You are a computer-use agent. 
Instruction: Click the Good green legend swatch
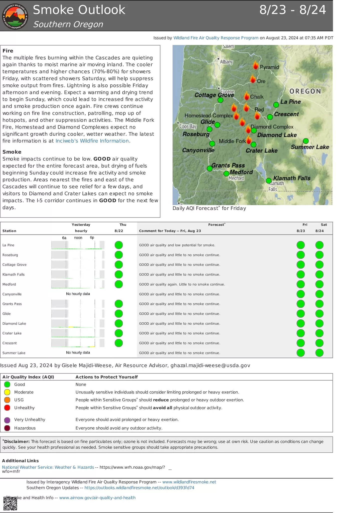tap(7, 384)
